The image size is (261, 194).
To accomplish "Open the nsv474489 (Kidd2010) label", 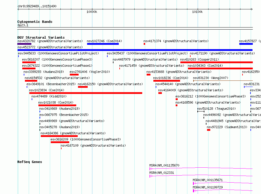I will 49,96.
